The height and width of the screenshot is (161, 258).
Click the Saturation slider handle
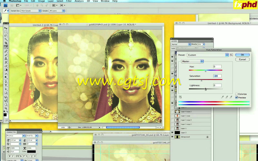point(201,81)
